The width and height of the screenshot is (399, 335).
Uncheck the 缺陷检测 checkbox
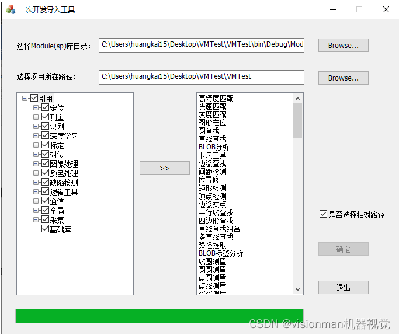click(46, 182)
